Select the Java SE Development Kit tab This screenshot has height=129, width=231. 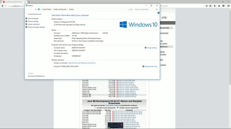[x=14, y=2]
